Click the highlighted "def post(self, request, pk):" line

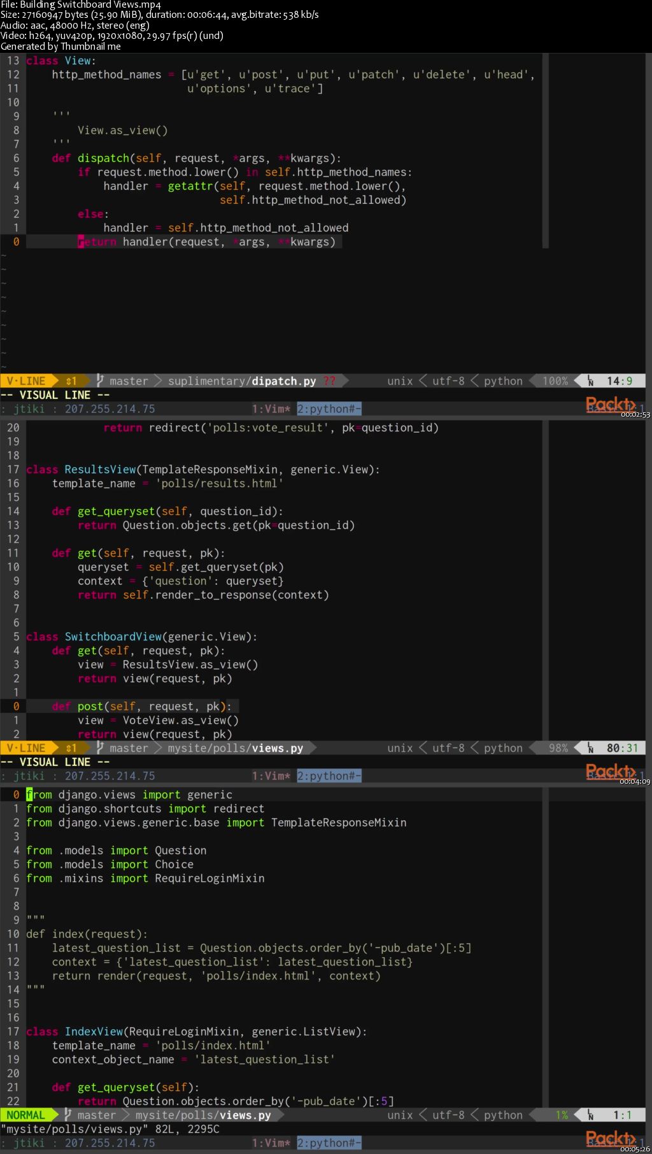click(x=142, y=707)
